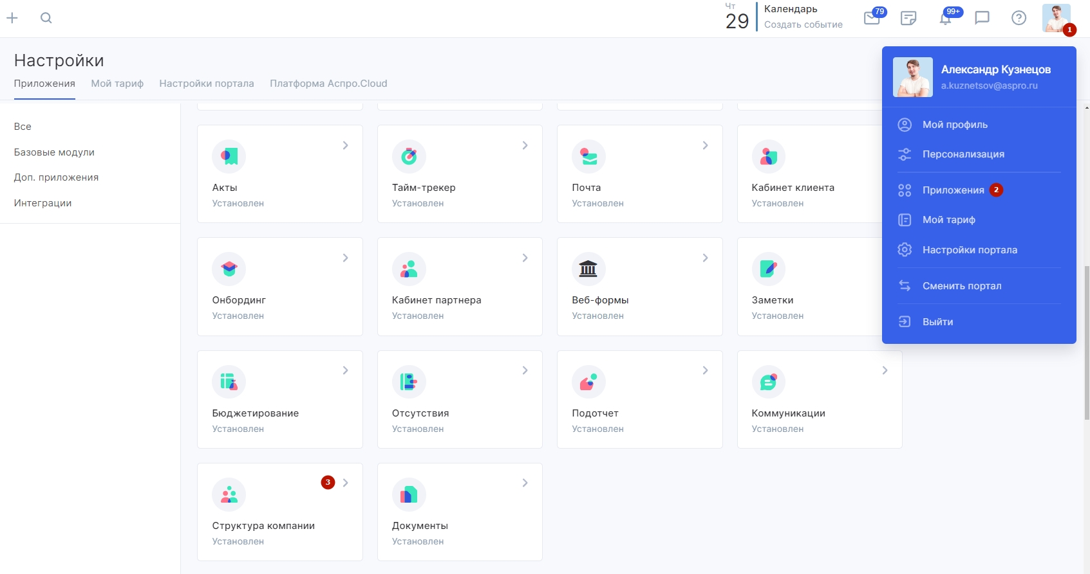The width and height of the screenshot is (1090, 574).
Task: Expand the Акты card chevron
Action: 346,145
